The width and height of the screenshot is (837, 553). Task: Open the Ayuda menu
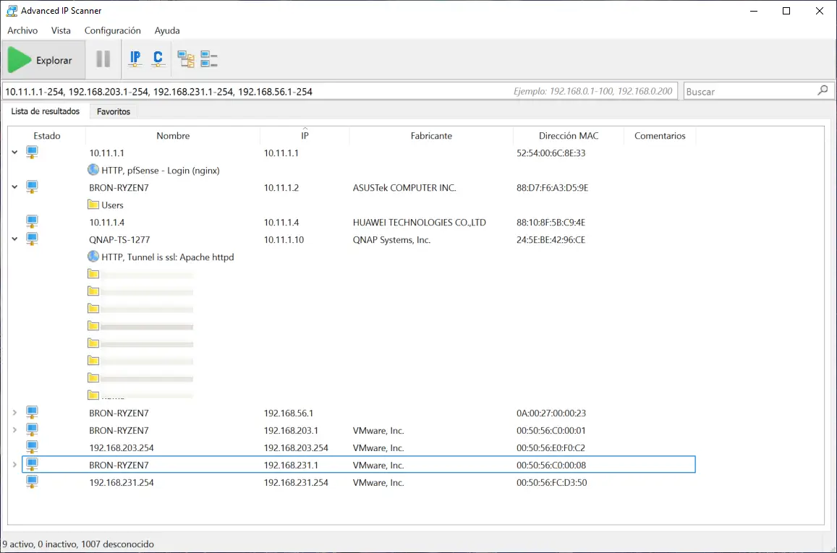[166, 30]
